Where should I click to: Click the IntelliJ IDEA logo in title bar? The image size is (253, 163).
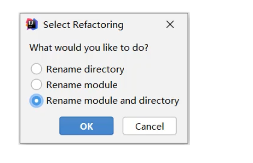[32, 24]
